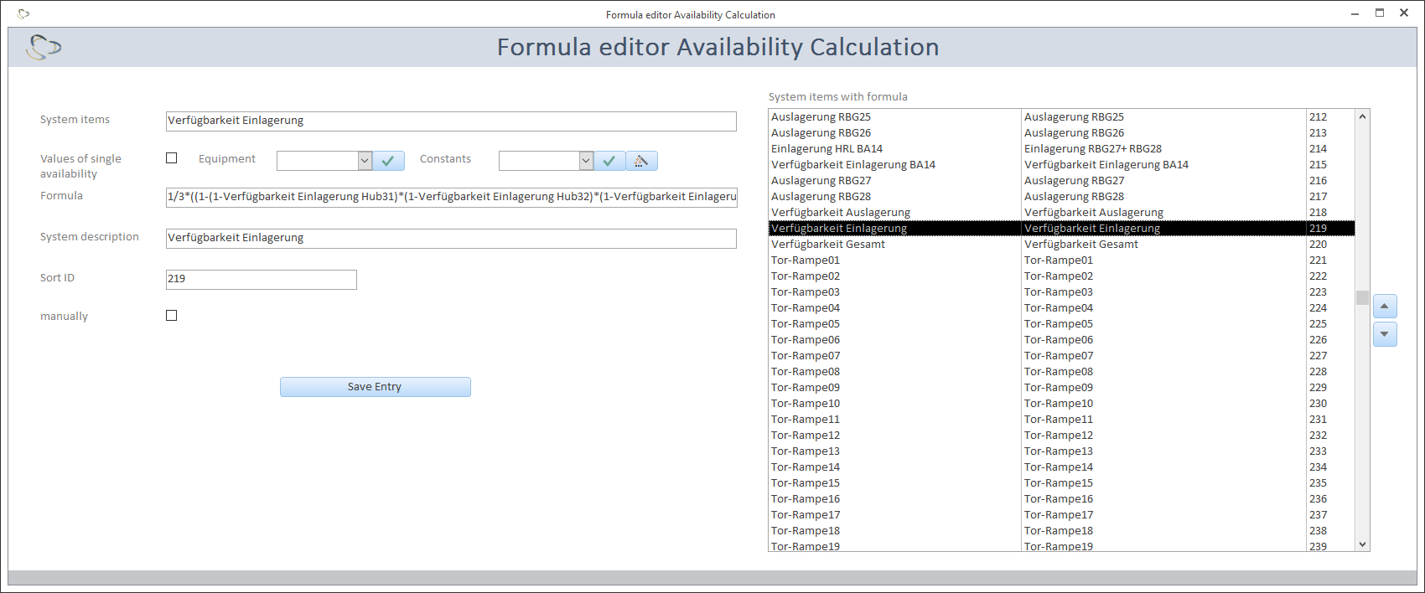Open the Equipment dropdown
Viewport: 1425px width, 593px height.
tap(365, 161)
